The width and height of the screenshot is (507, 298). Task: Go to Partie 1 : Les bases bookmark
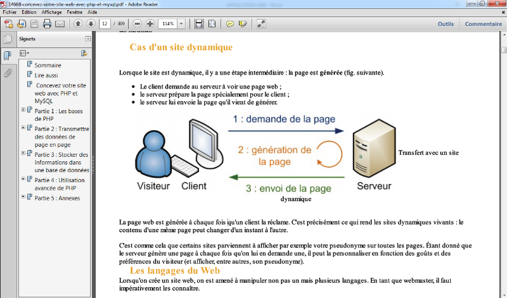(58, 115)
